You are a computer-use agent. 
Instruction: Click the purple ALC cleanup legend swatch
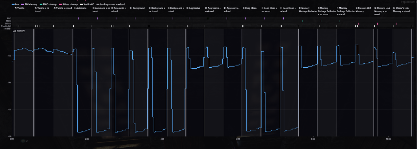[x=22, y=4]
